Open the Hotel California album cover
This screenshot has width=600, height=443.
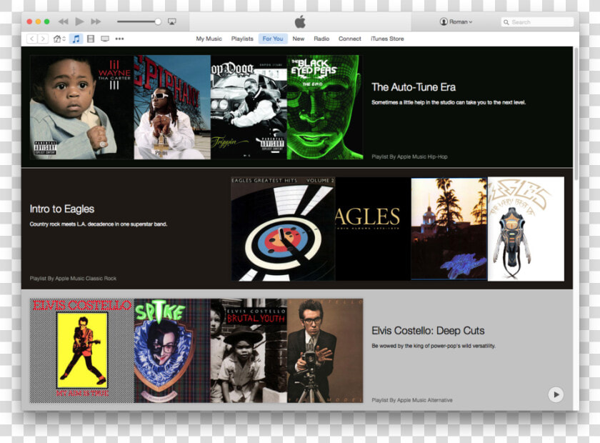[x=449, y=229]
